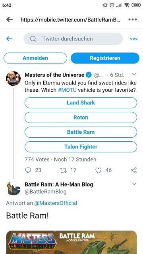
Task: Open the @MastersOfficial mention link
Action: pyautogui.click(x=56, y=203)
